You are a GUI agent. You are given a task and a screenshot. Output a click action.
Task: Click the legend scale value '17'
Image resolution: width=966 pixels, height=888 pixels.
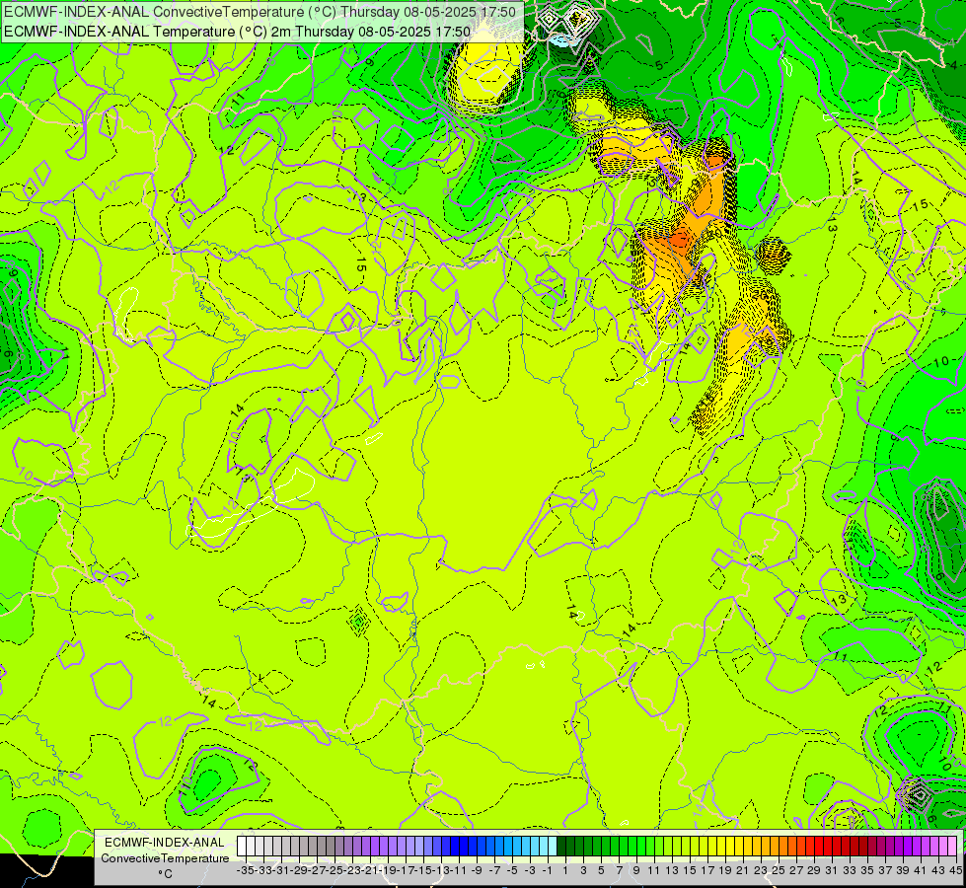707,871
